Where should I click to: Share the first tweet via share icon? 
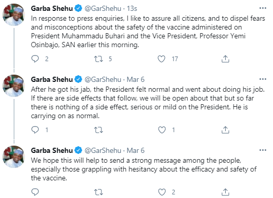pyautogui.click(x=225, y=59)
